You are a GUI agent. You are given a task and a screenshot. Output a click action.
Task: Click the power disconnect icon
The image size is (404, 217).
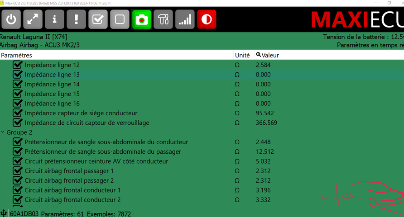pos(11,19)
